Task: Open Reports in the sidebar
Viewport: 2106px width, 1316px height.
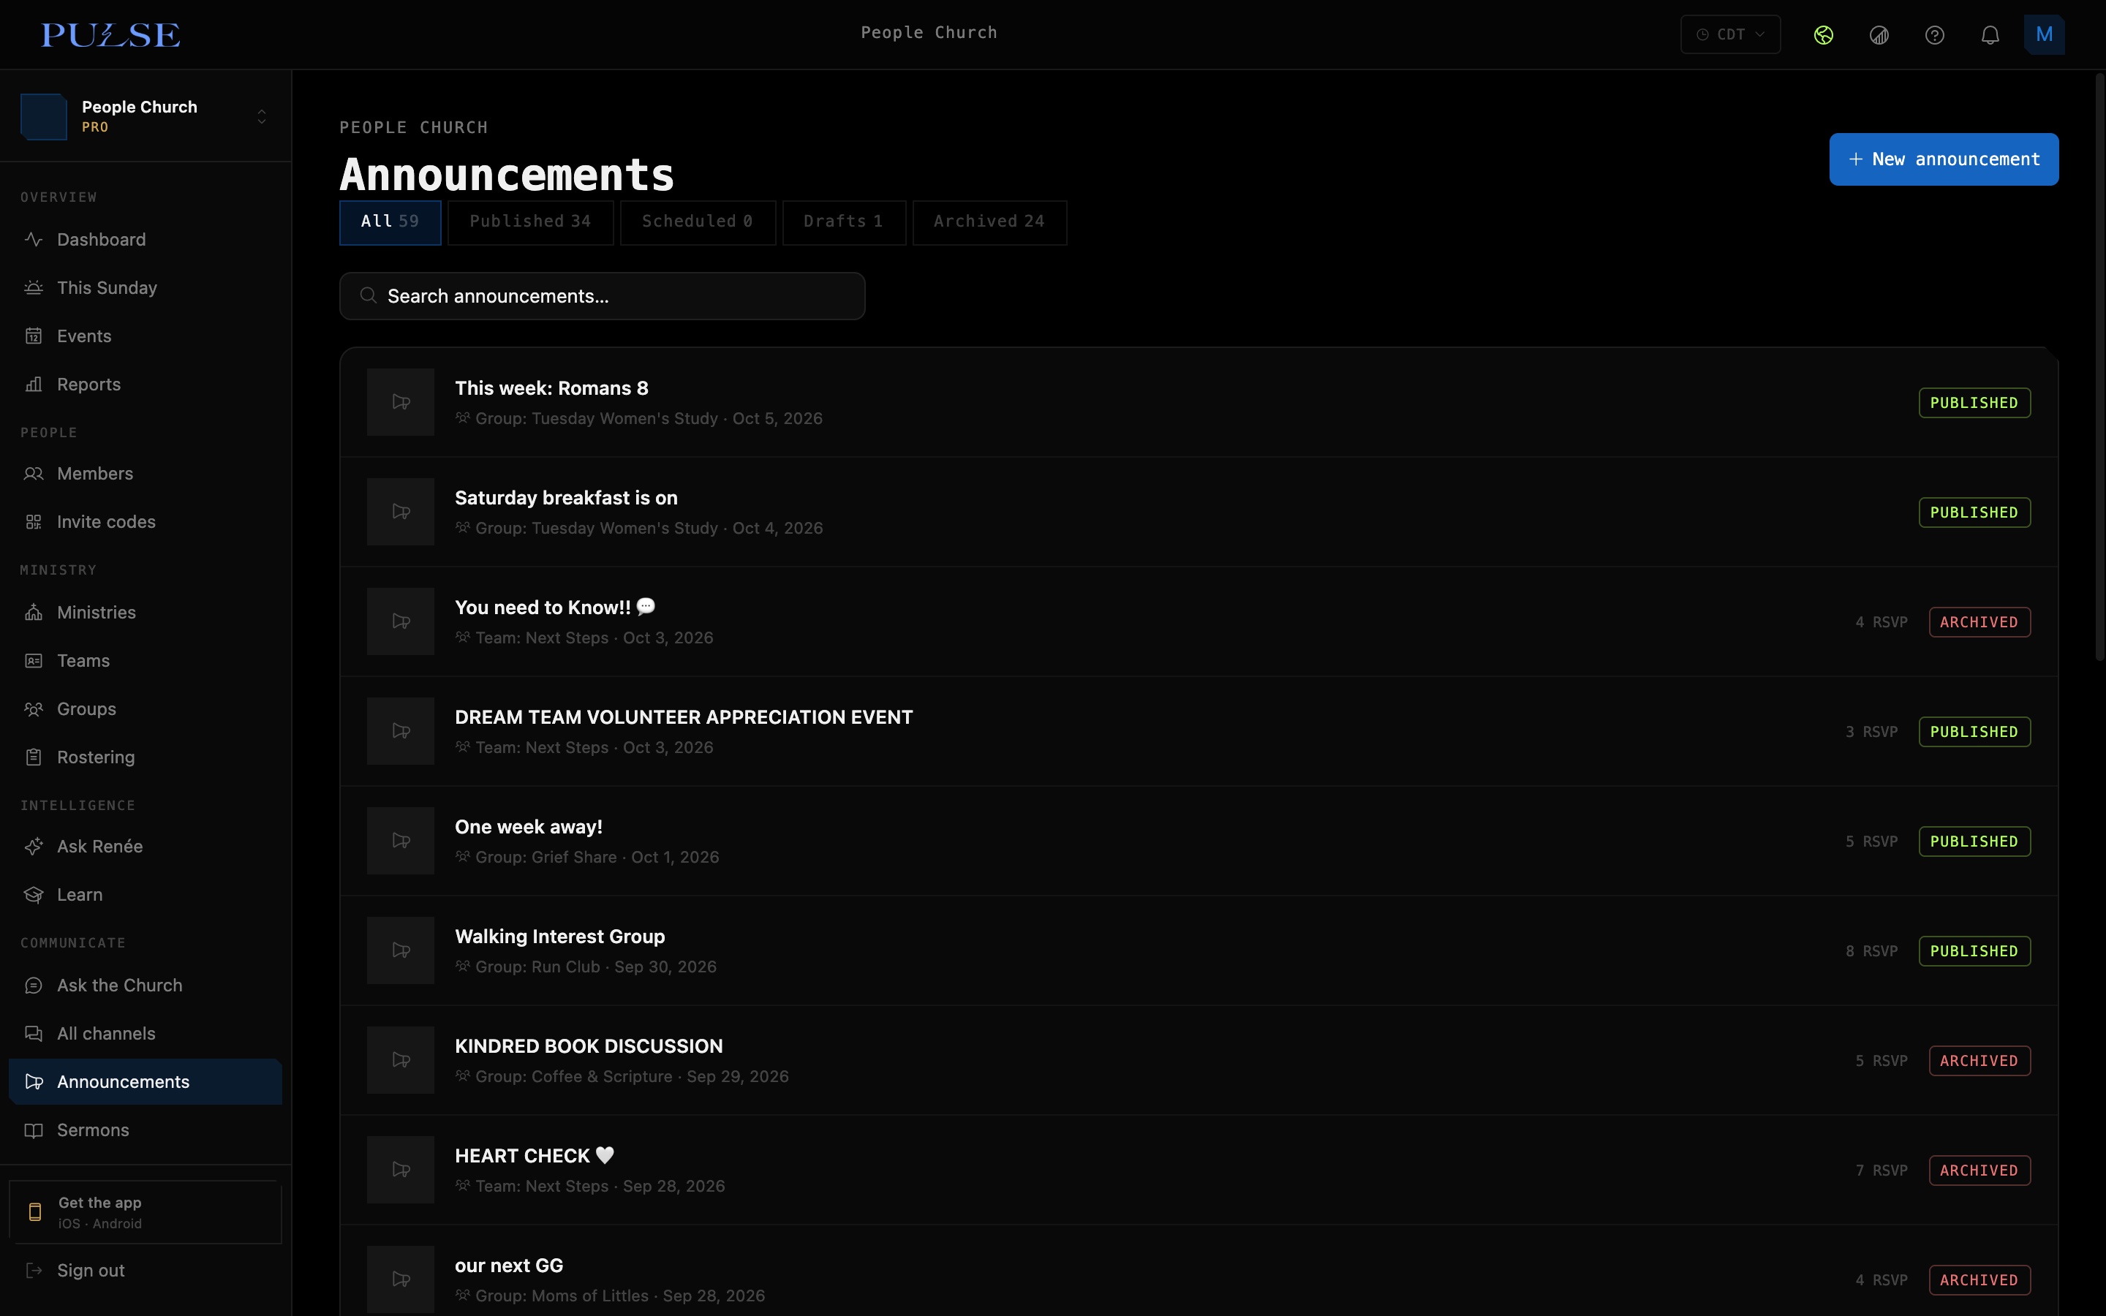Action: tap(146, 384)
